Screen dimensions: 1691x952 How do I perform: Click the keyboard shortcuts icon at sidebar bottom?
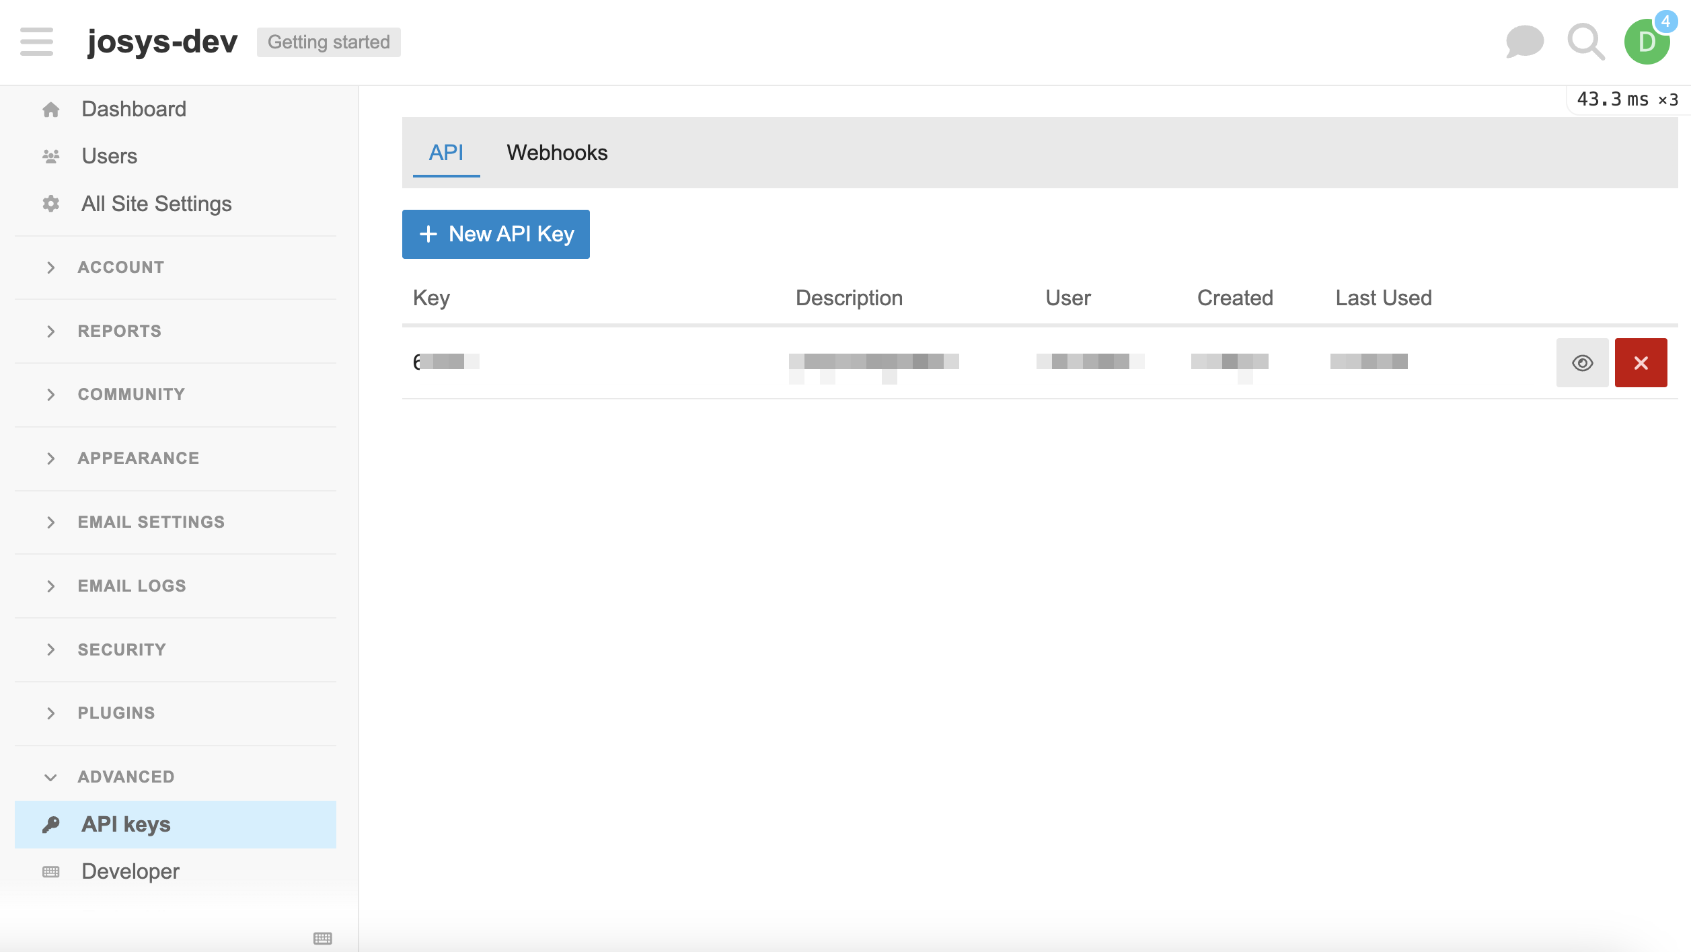pos(323,938)
